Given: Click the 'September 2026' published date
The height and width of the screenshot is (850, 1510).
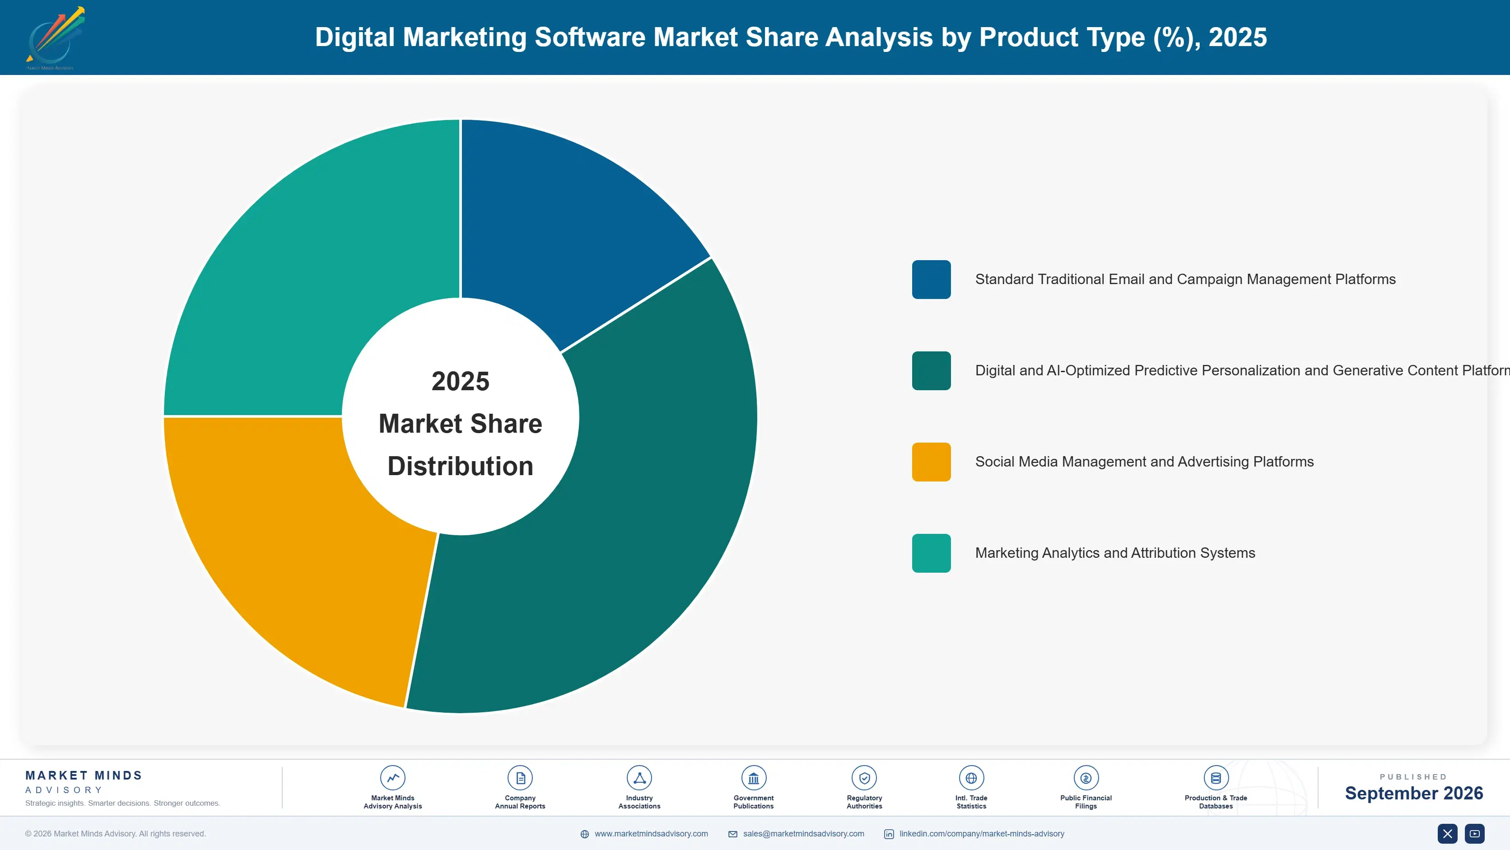Looking at the screenshot, I should 1414,793.
